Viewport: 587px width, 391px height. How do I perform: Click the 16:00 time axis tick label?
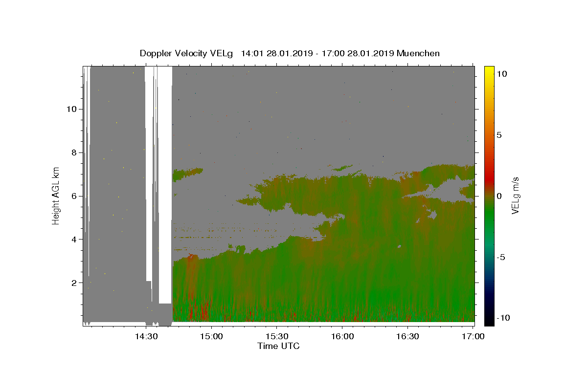[342, 337]
